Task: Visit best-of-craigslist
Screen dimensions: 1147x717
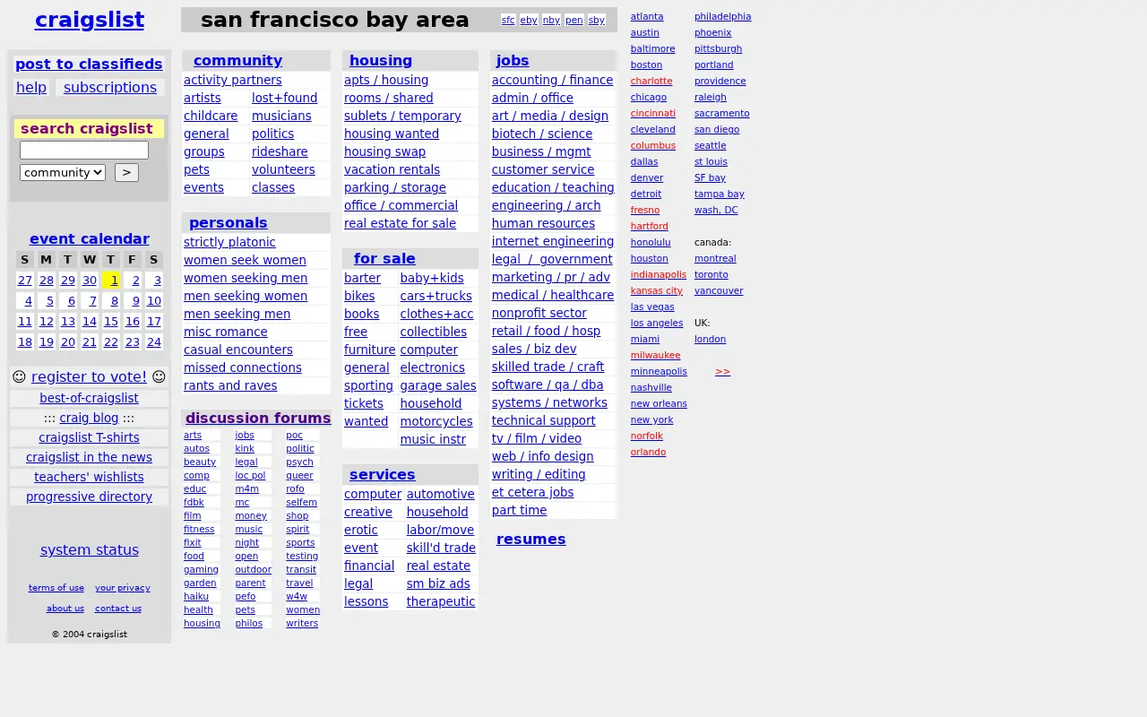Action: pos(89,398)
